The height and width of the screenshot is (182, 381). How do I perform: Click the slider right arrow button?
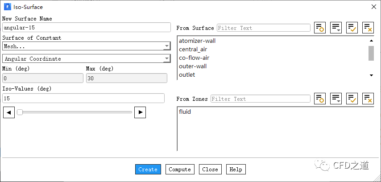click(x=141, y=112)
